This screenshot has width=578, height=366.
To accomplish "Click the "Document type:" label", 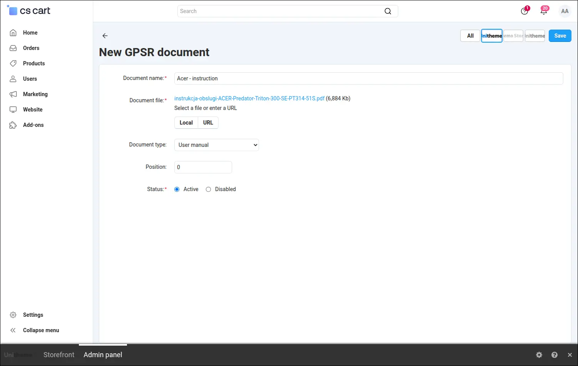I will (148, 145).
